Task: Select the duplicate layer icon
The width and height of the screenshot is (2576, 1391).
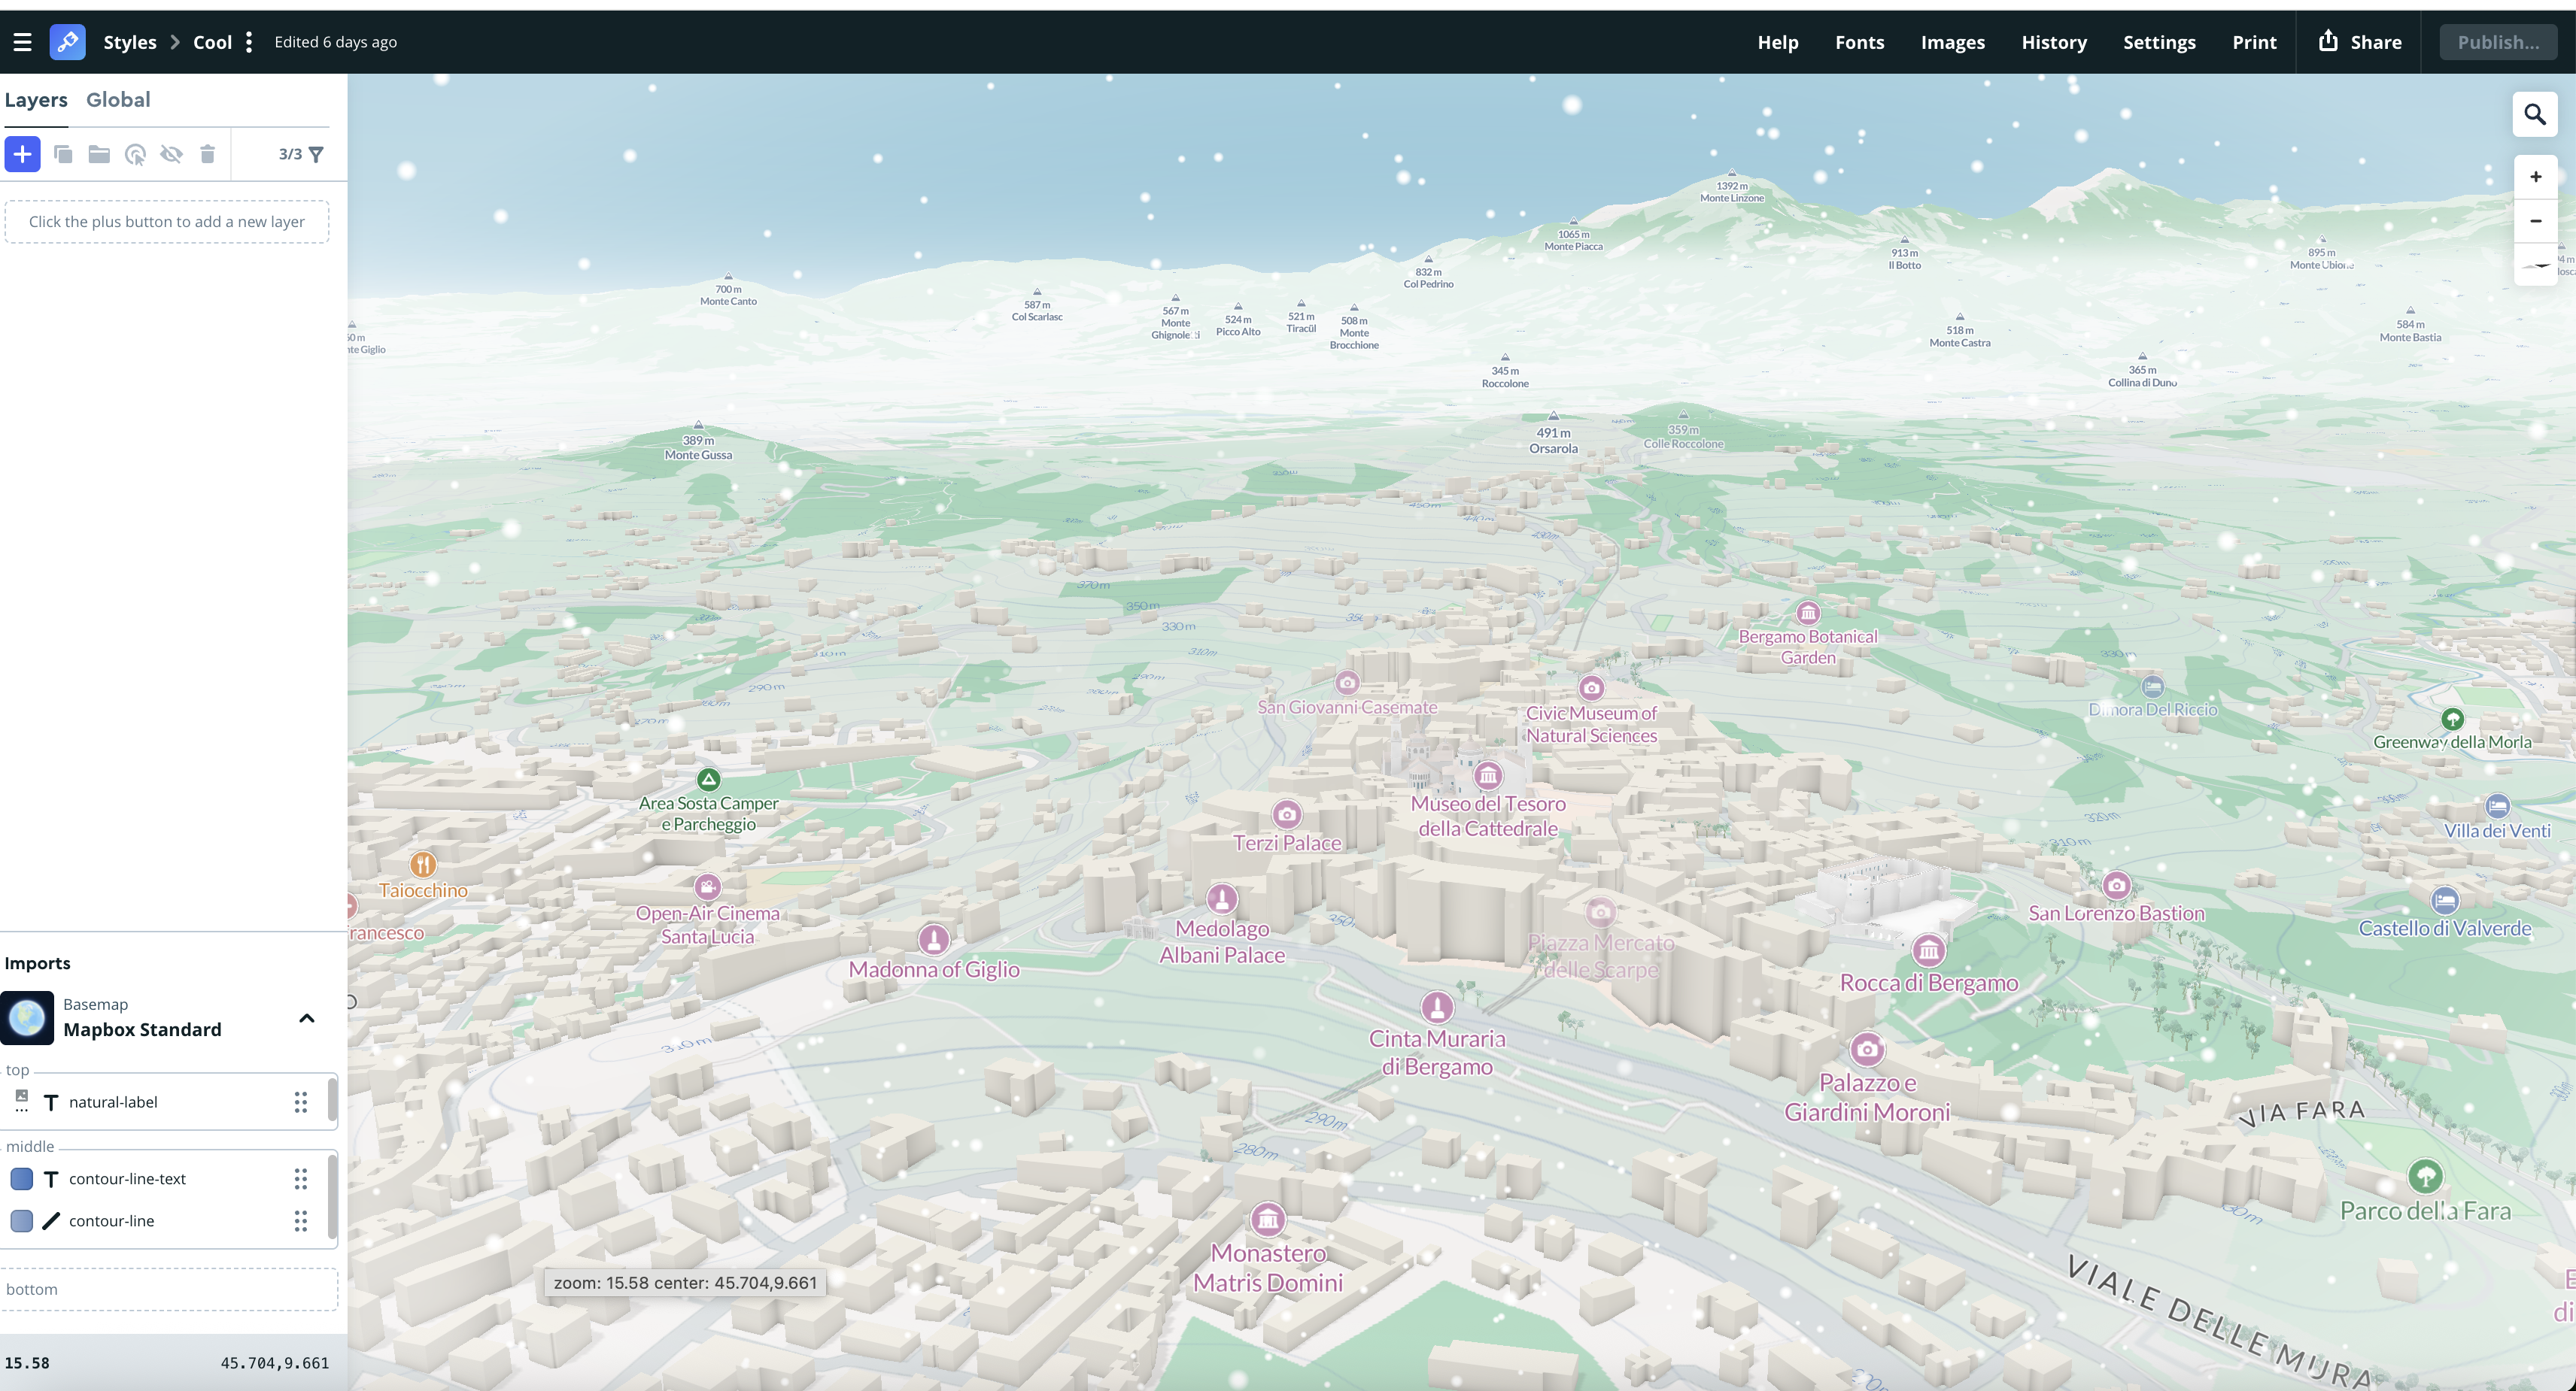Action: (x=62, y=154)
